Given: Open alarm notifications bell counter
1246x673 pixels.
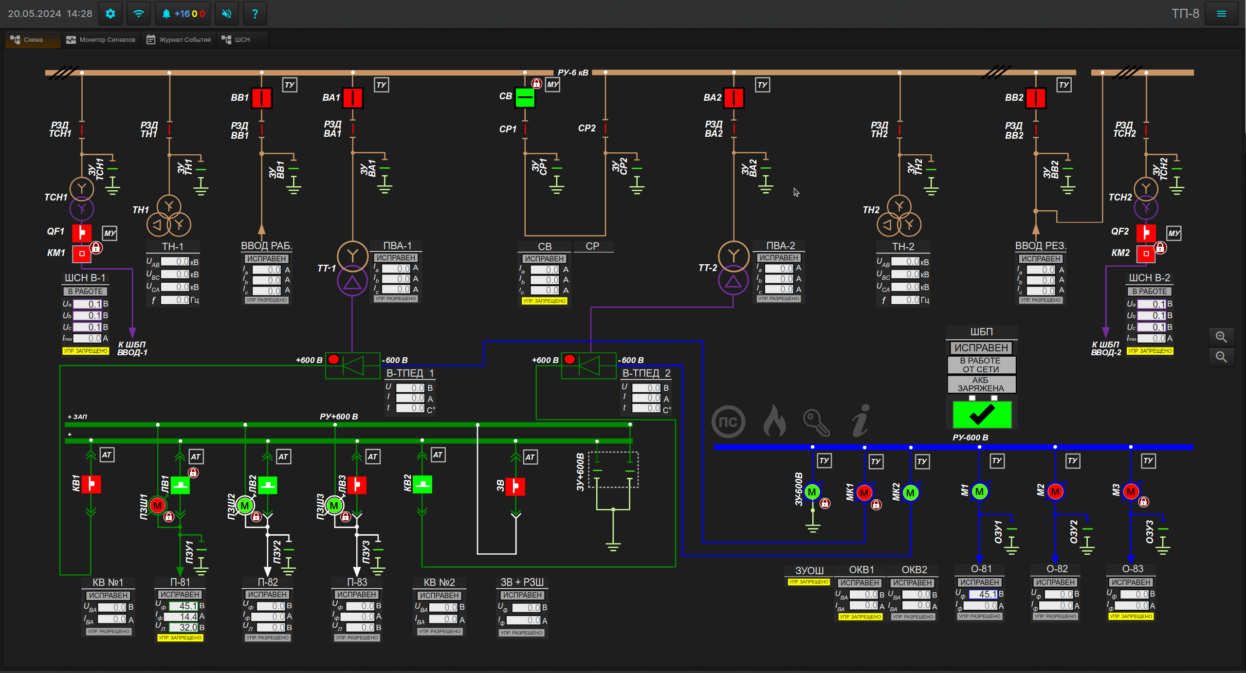Looking at the screenshot, I should click(183, 14).
